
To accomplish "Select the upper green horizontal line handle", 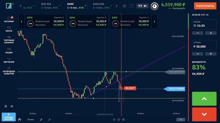I will [x=126, y=72].
